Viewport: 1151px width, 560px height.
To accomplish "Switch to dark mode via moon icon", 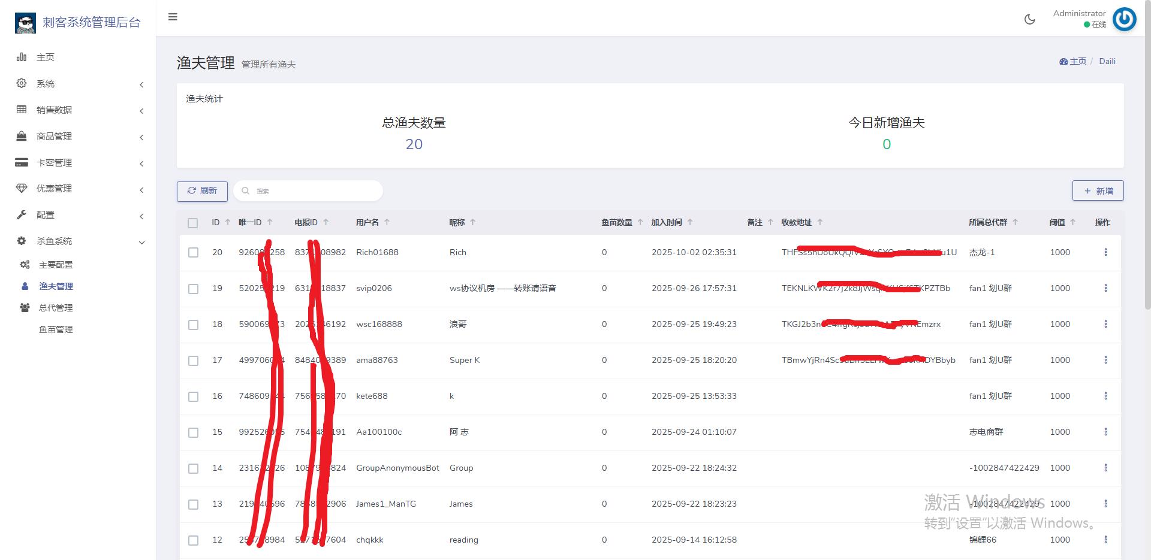I will click(1029, 19).
